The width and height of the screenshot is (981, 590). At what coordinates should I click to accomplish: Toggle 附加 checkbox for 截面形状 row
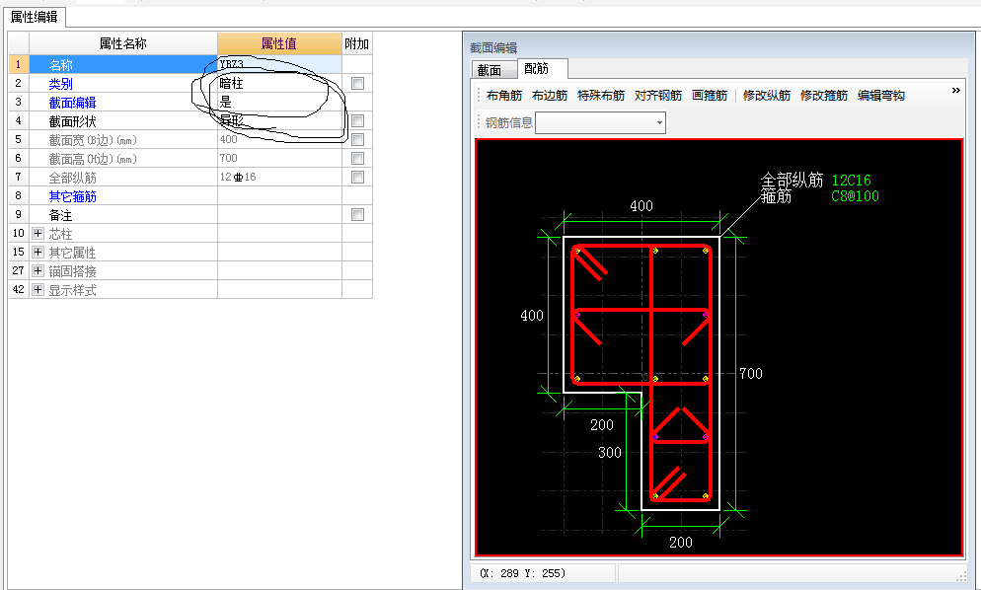click(357, 120)
